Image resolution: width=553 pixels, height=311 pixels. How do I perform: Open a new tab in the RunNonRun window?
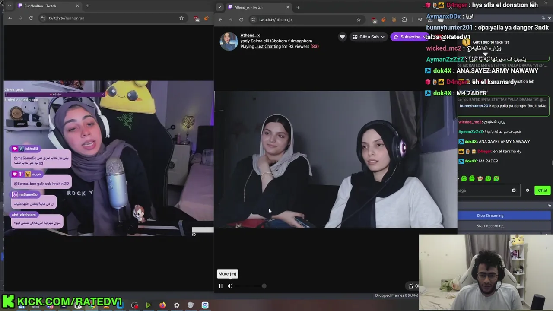88,6
